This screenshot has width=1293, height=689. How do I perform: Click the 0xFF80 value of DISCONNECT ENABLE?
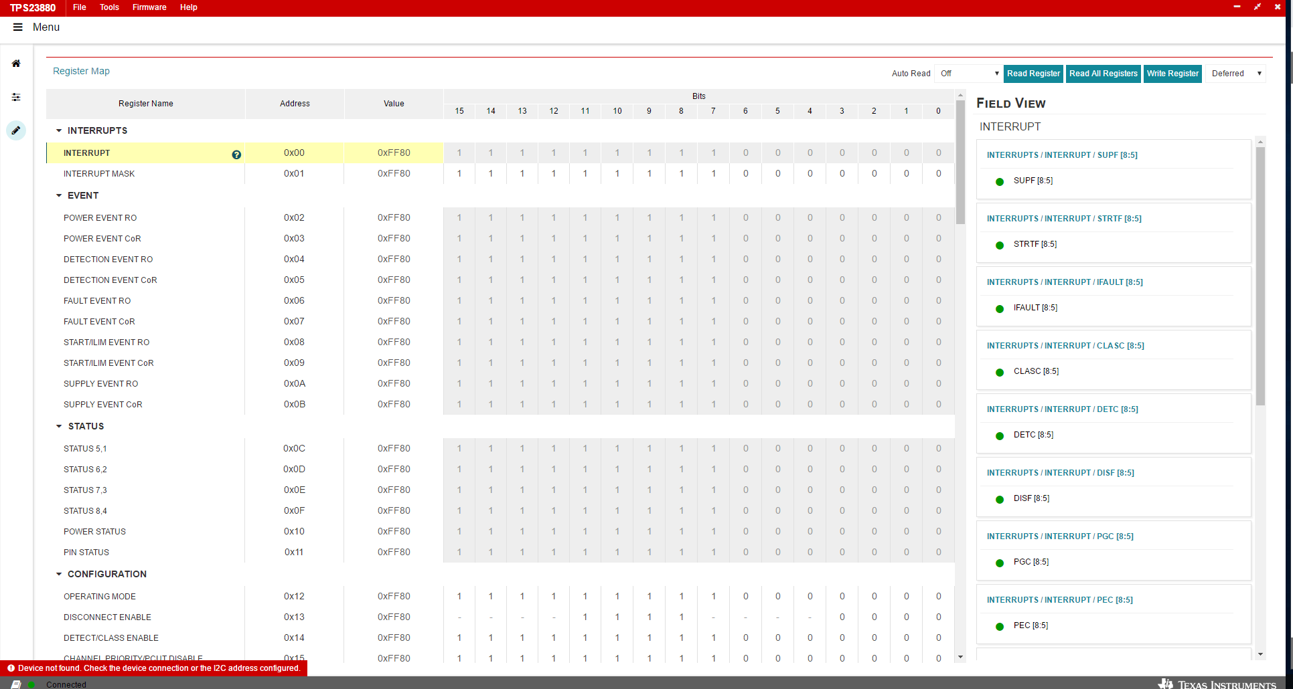[394, 617]
